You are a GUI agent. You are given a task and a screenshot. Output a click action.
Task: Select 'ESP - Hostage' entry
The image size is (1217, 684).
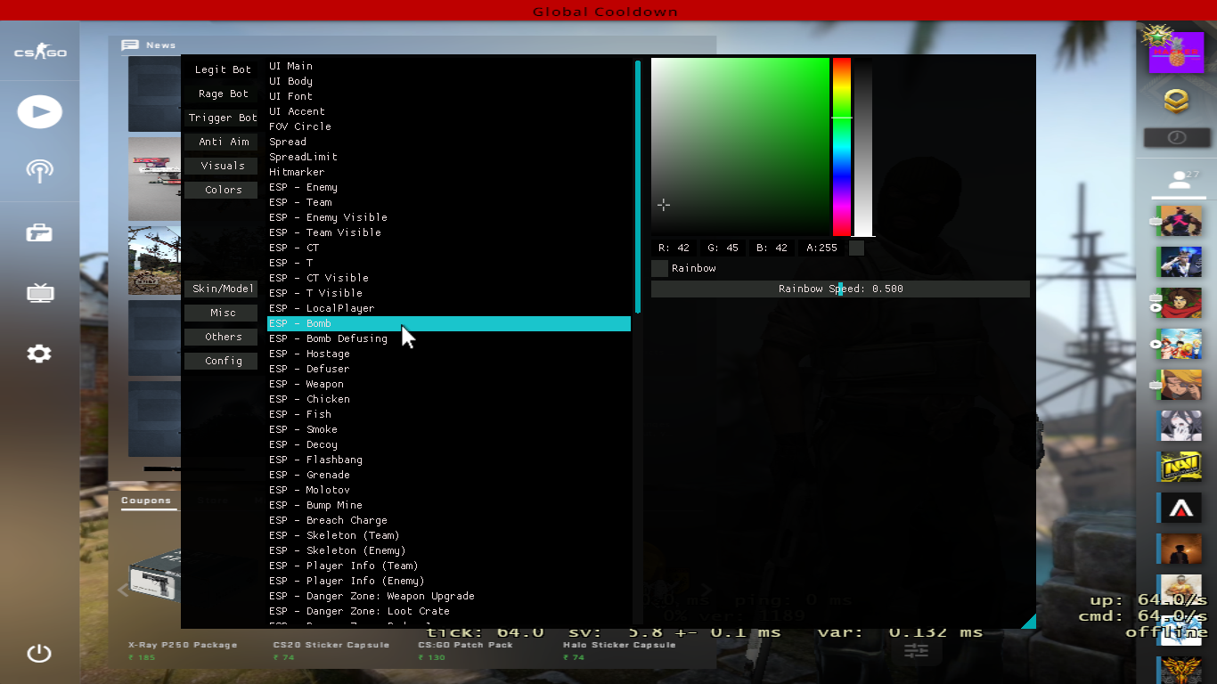(x=449, y=354)
